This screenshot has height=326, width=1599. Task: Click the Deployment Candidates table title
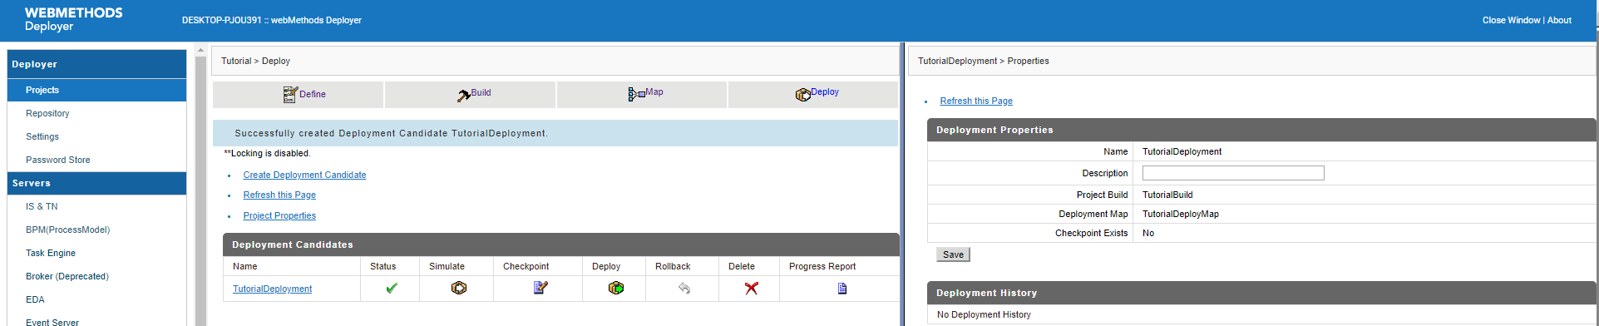coord(293,244)
